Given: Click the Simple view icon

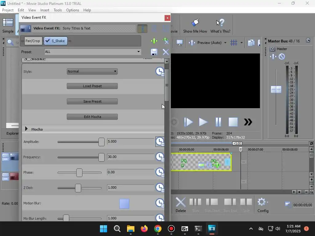Looking at the screenshot, I should (8, 26).
